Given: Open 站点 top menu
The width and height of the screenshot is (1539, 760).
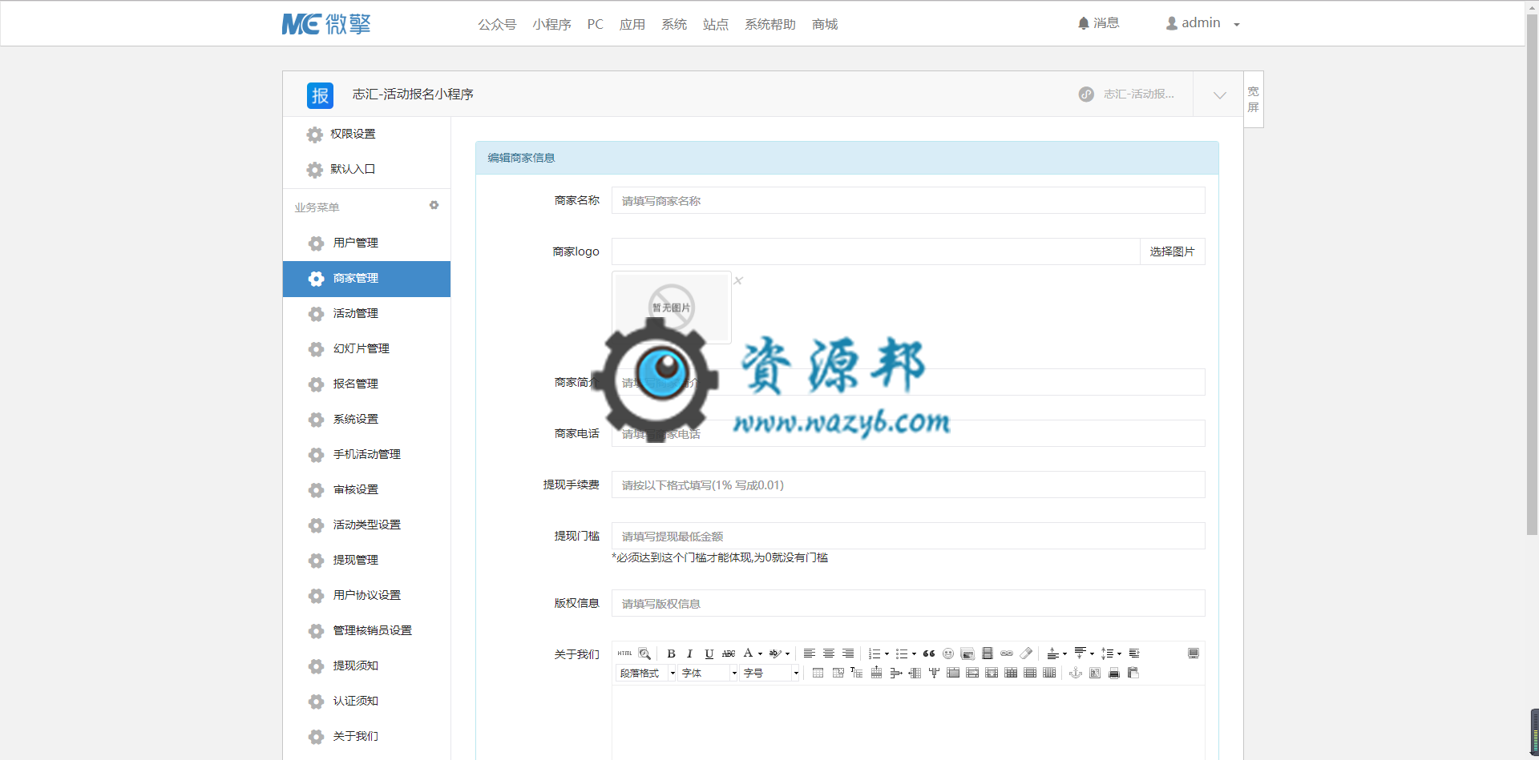Looking at the screenshot, I should pyautogui.click(x=716, y=24).
